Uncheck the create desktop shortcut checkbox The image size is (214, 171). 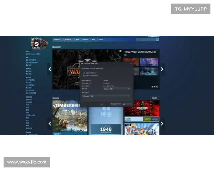84,73
